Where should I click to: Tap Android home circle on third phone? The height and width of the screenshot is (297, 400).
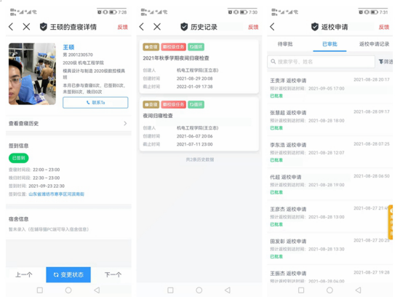tap(329, 290)
